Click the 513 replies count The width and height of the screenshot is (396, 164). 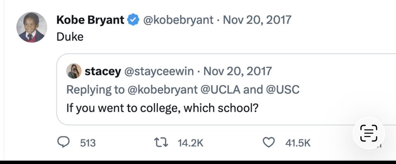[88, 143]
